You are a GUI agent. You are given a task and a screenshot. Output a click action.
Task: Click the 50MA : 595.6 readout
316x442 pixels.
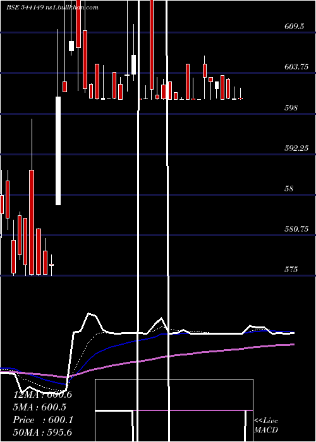[x=42, y=432]
